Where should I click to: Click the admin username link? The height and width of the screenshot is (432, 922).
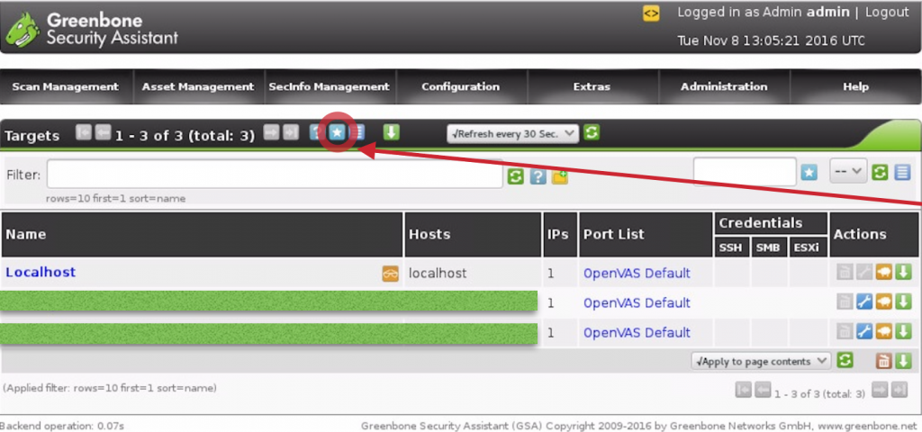(x=828, y=13)
